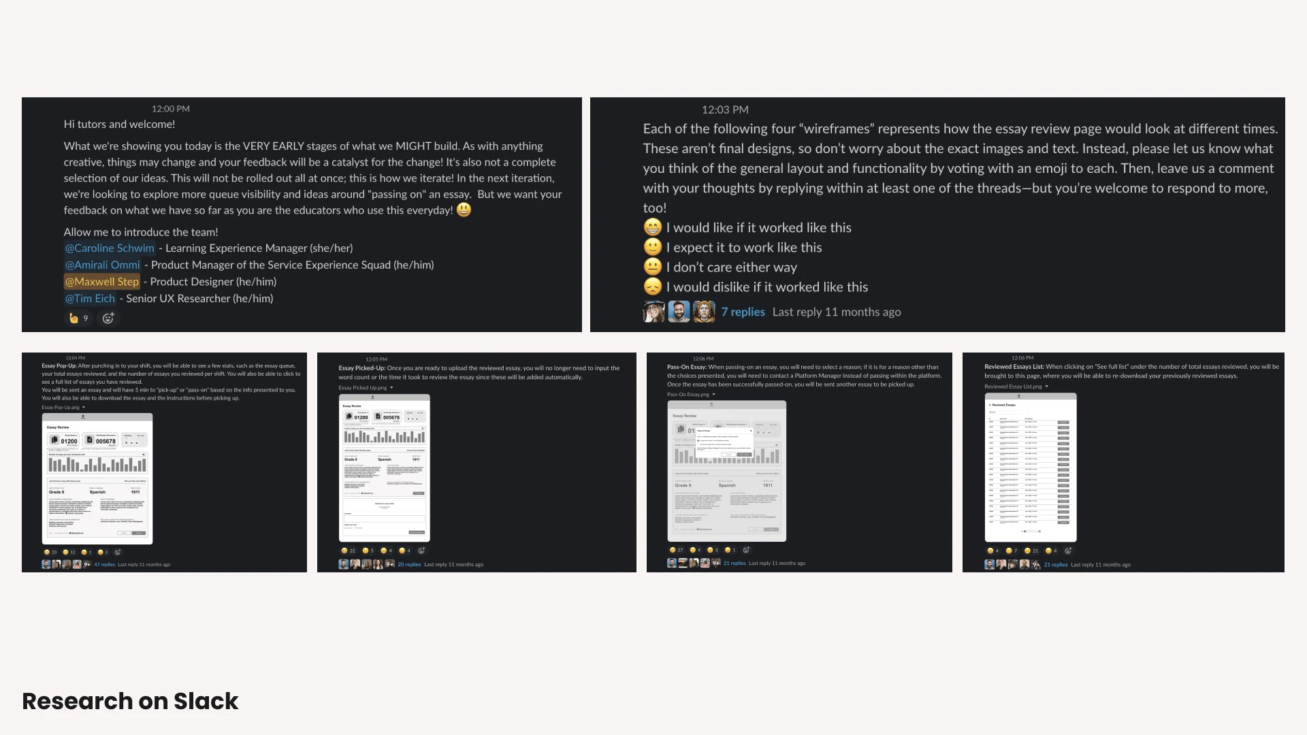Screen dimensions: 1307x735
Task: Expand the 7 replies thread in intro message
Action: point(743,312)
